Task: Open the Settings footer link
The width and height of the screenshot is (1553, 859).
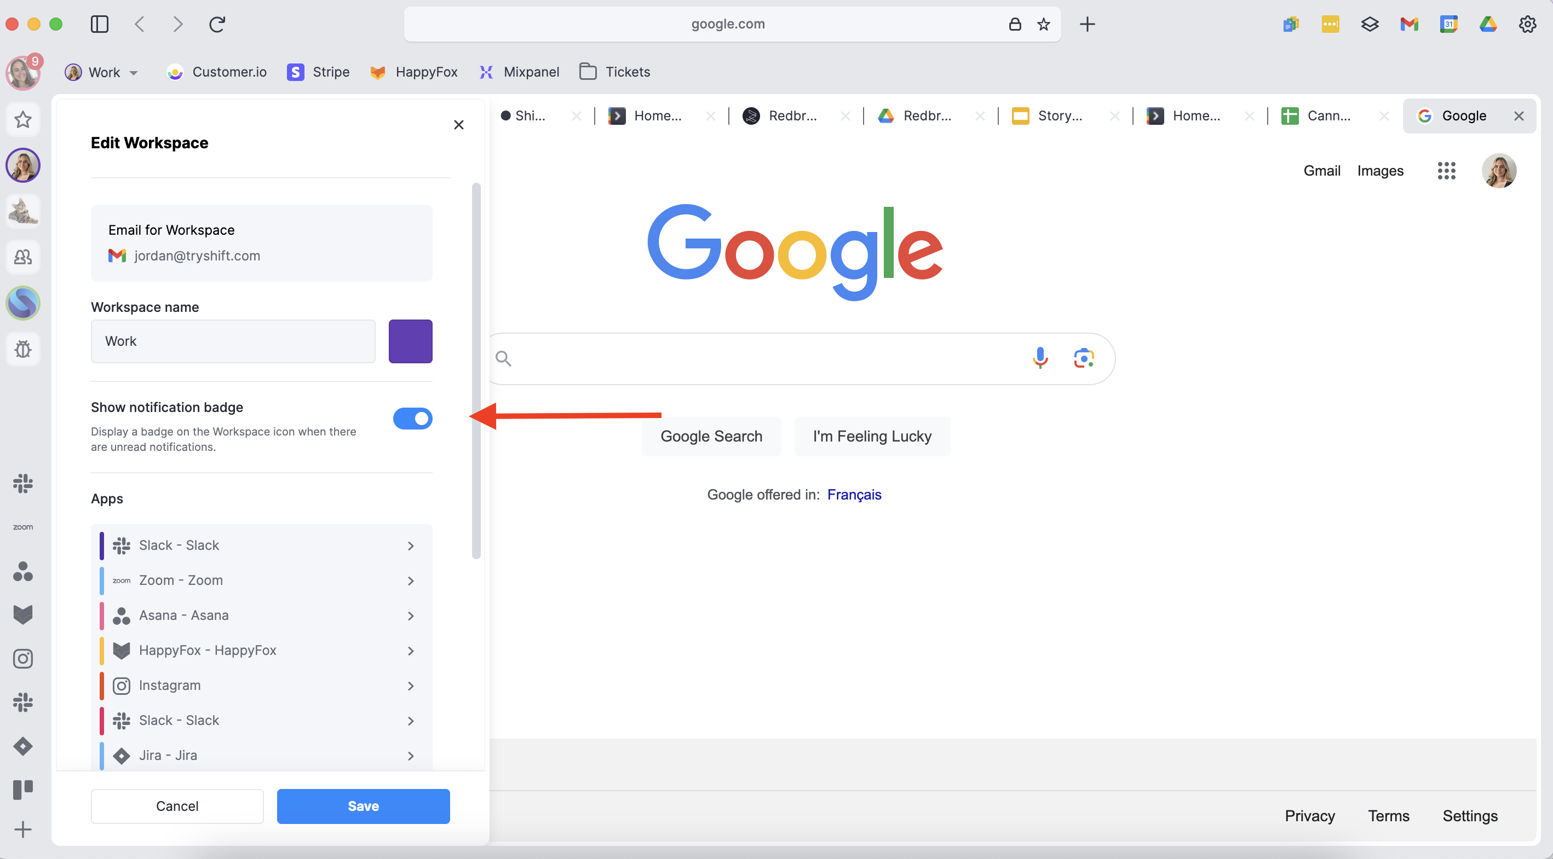Action: 1470,816
